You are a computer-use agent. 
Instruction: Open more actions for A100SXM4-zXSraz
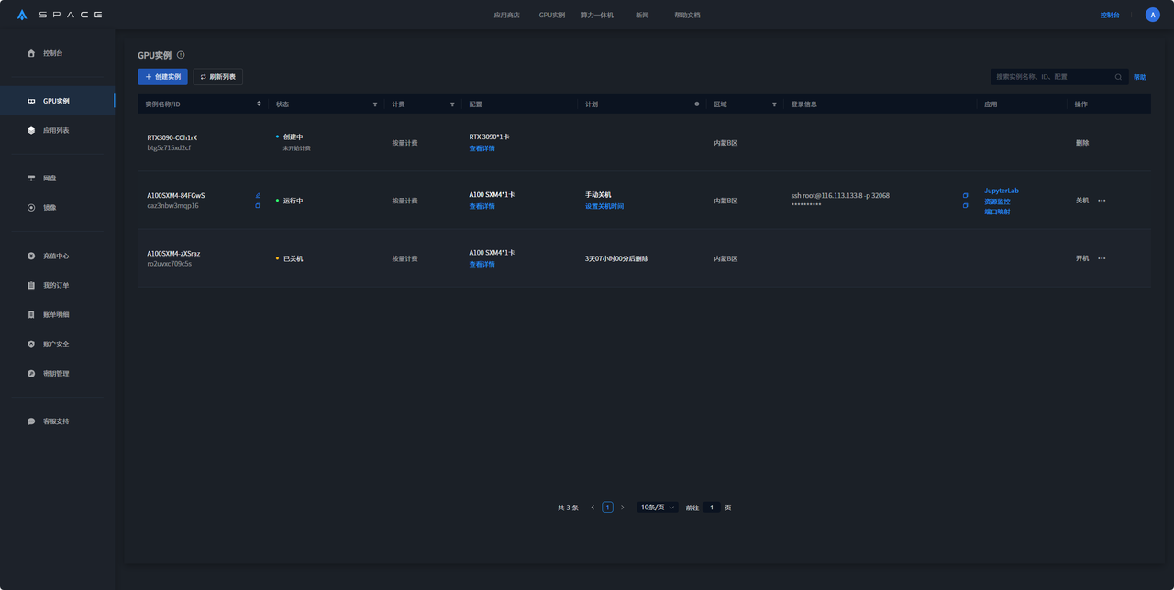click(1102, 258)
